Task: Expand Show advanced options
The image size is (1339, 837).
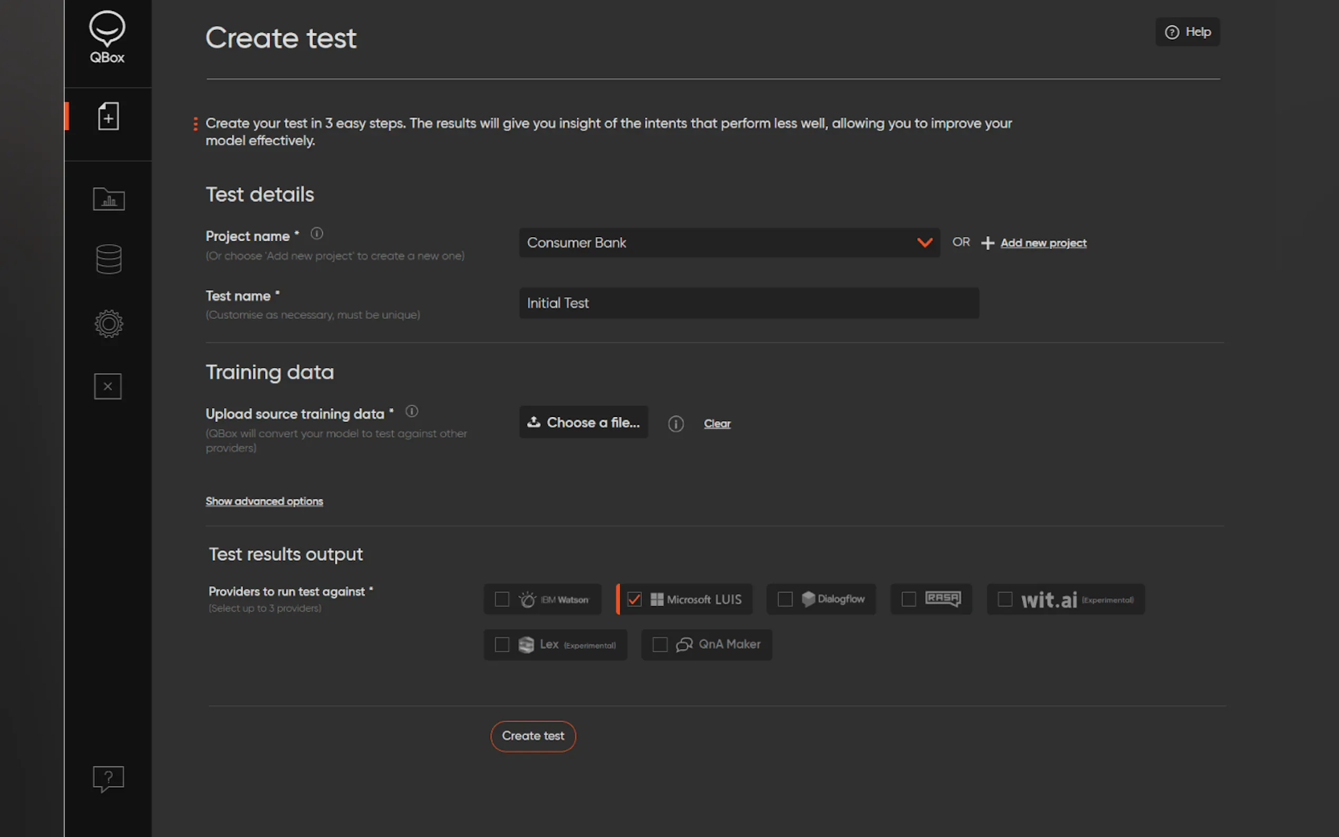Action: [264, 501]
